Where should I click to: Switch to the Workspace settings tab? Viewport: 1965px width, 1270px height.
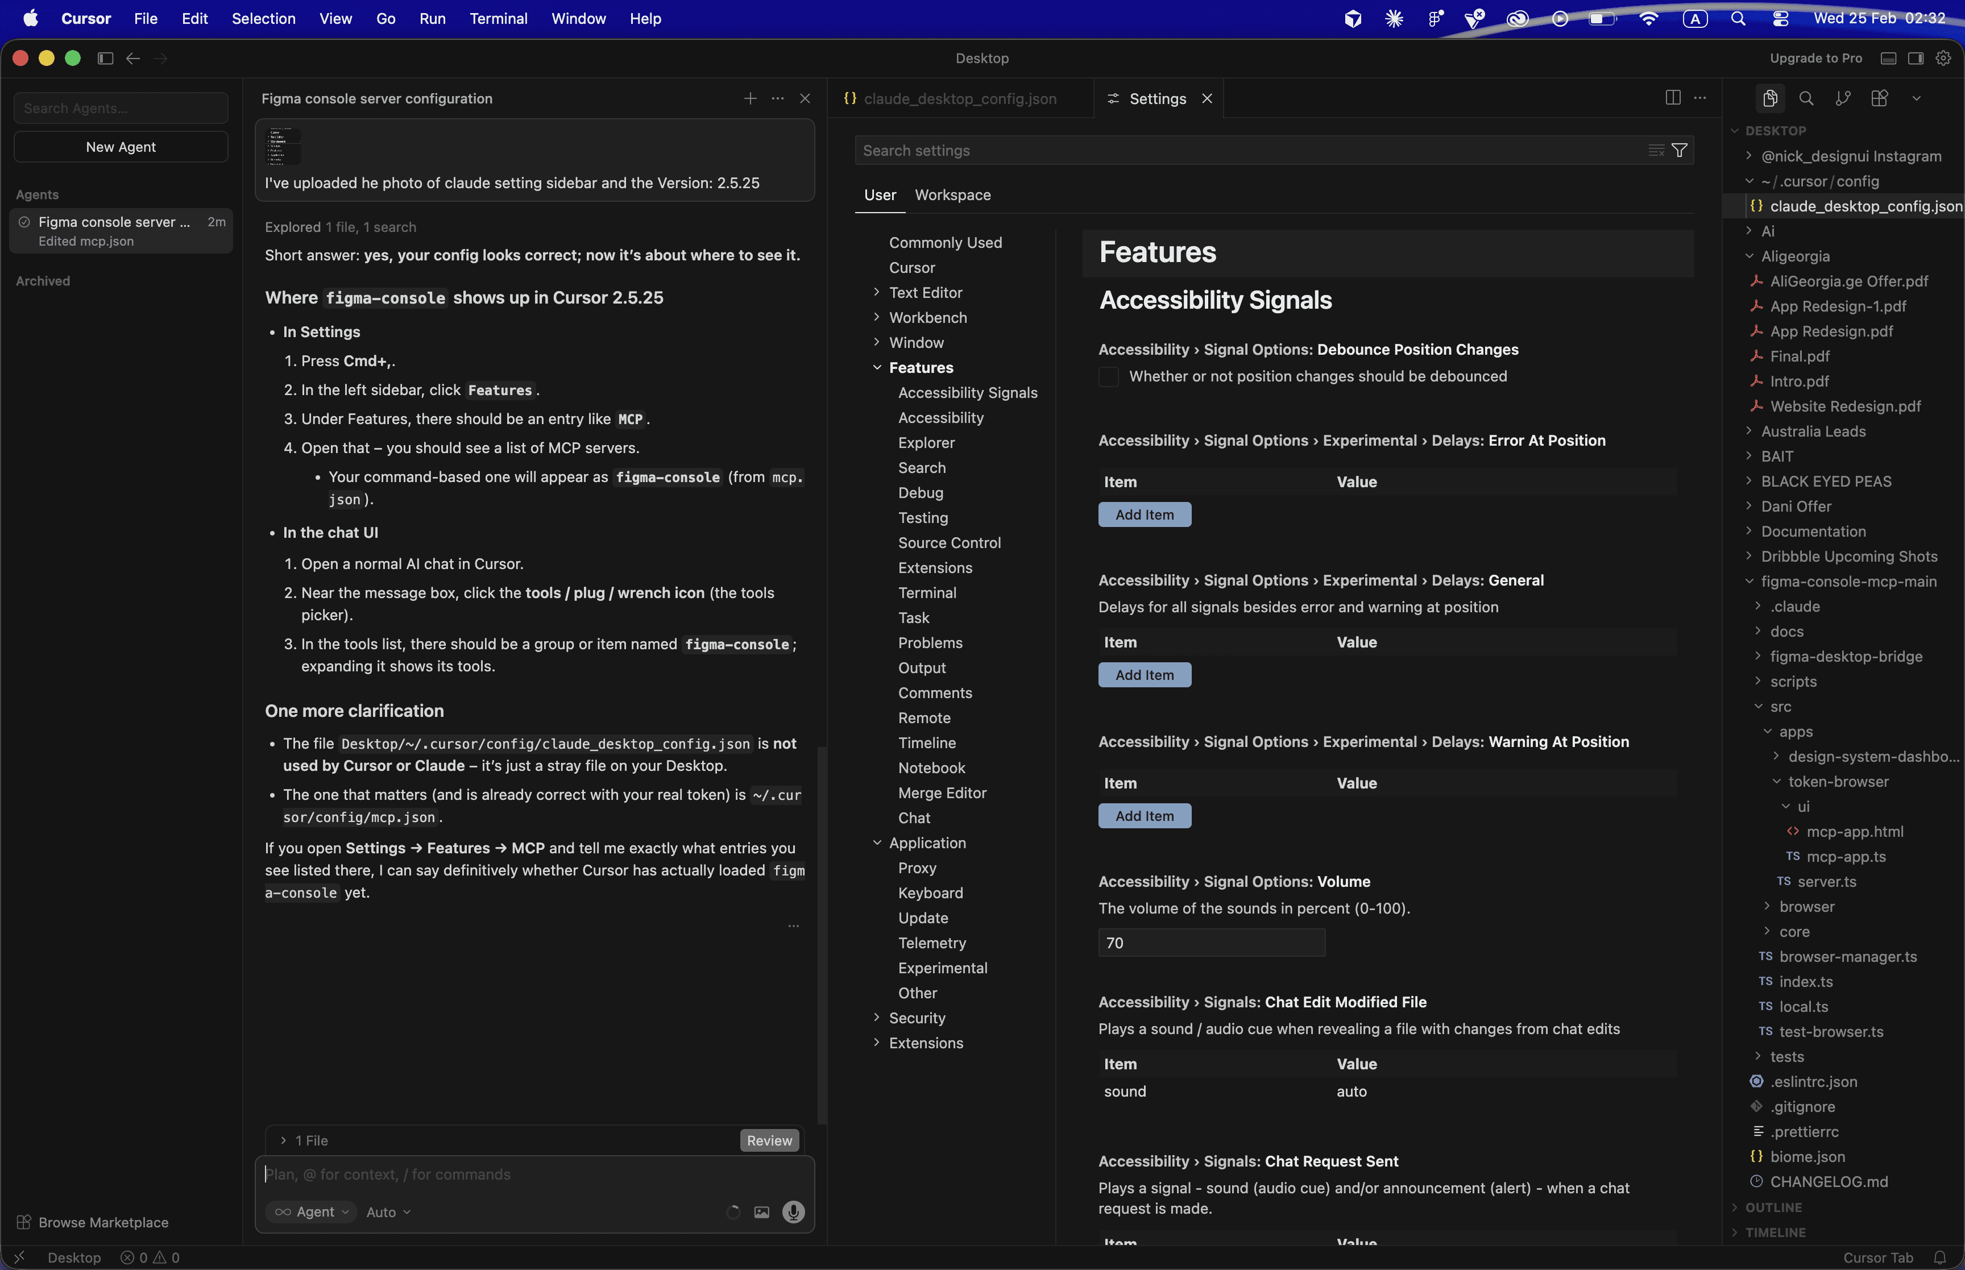[x=952, y=196]
